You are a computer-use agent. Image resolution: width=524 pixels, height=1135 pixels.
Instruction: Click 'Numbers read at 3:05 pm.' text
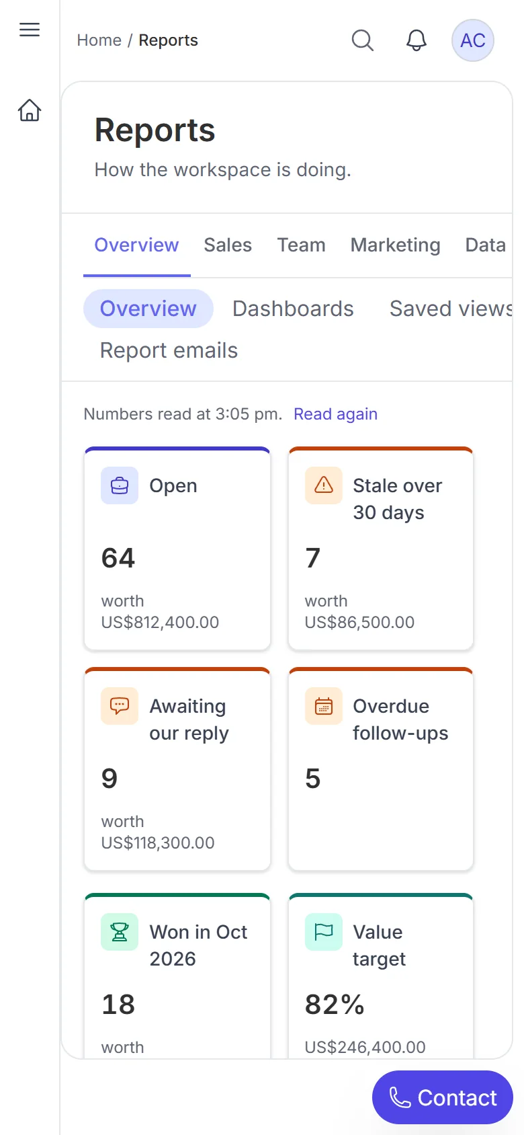(183, 414)
